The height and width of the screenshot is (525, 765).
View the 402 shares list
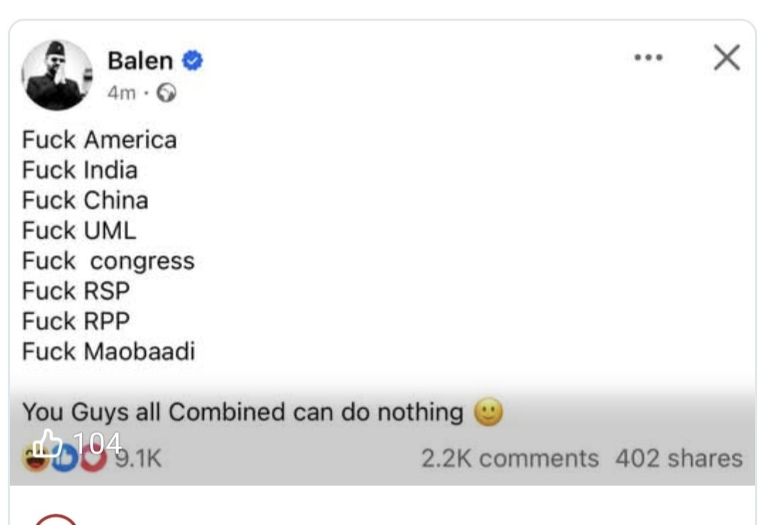679,458
